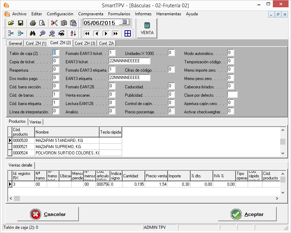Screen dimensions: 291x233
Task: Click the save diskette icon
Action: [x=21, y=23]
